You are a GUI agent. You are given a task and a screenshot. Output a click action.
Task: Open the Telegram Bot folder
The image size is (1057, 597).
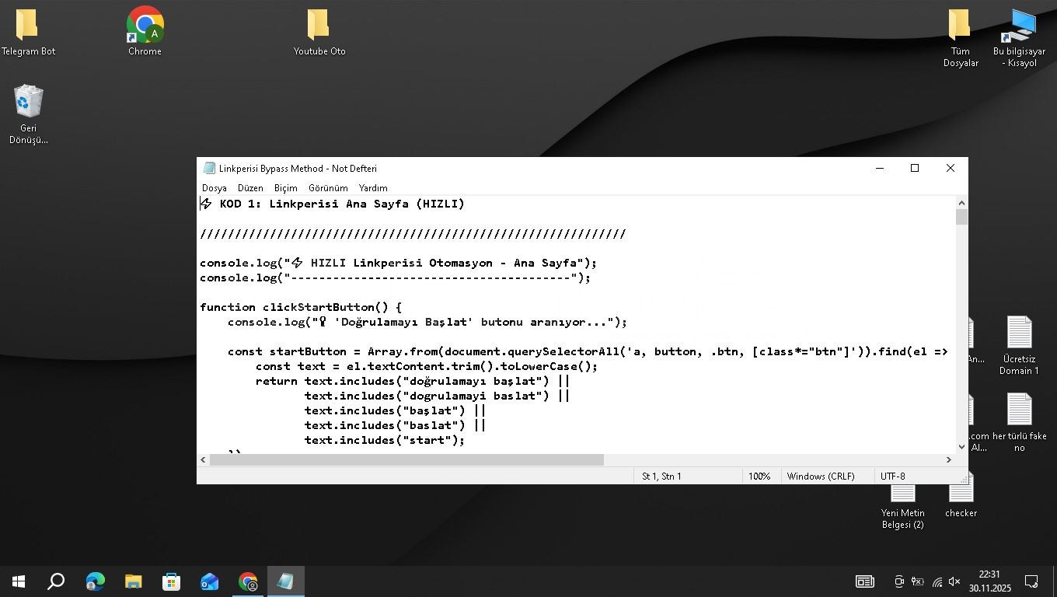pyautogui.click(x=28, y=27)
